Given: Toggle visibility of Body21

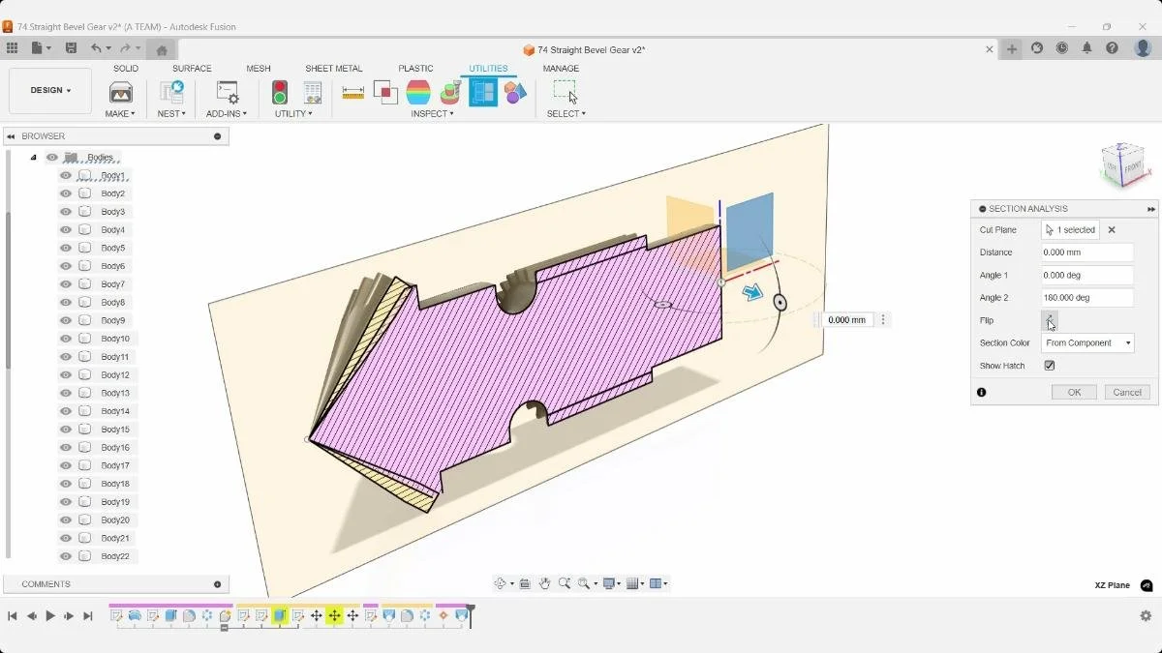Looking at the screenshot, I should [66, 538].
